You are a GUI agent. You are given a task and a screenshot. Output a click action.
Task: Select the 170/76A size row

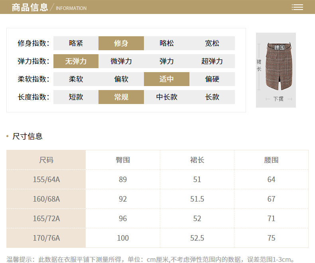(46, 238)
